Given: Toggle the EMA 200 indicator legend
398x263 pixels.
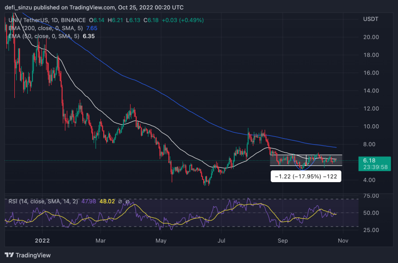Looking at the screenshot, I should click(x=46, y=28).
